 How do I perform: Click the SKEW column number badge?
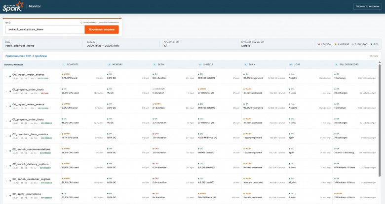[x=154, y=64]
